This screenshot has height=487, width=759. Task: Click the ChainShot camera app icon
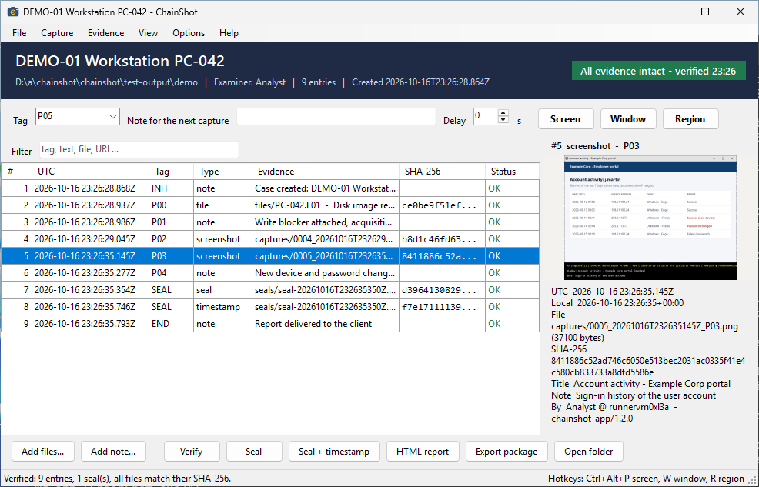[x=12, y=12]
